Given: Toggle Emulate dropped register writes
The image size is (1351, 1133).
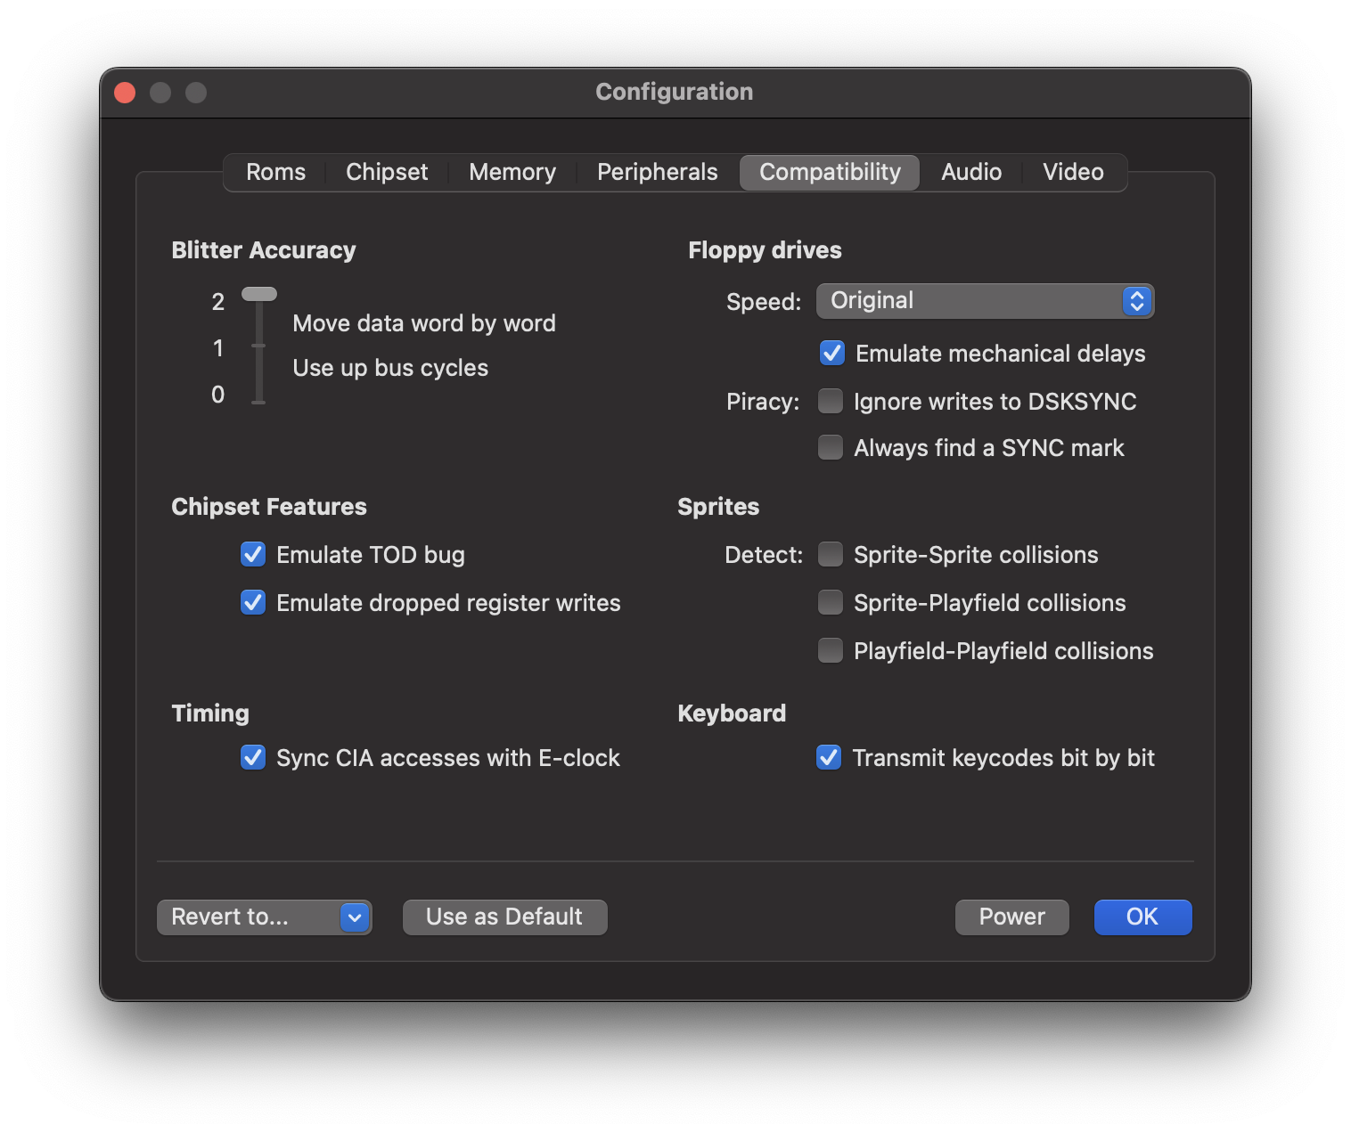Looking at the screenshot, I should (x=253, y=603).
